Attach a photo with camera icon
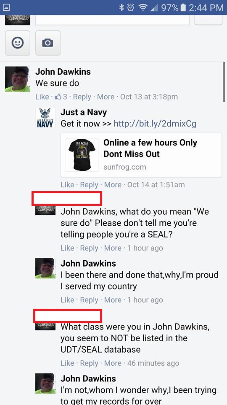This screenshot has width=227, height=405. [48, 43]
